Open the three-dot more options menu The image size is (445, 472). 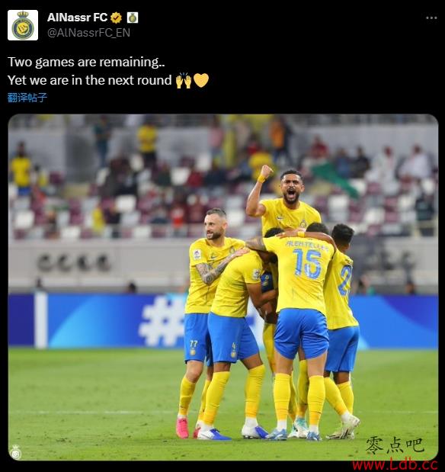[431, 18]
